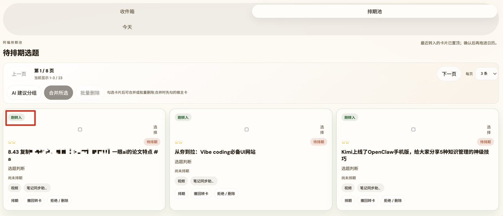
Task: Click 尚未排期 on the 从夯到拉 card
Action: 182,171
